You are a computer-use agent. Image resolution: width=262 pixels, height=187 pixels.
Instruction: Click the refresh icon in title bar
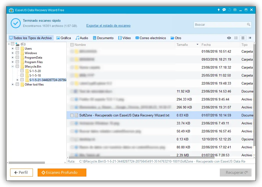click(230, 10)
